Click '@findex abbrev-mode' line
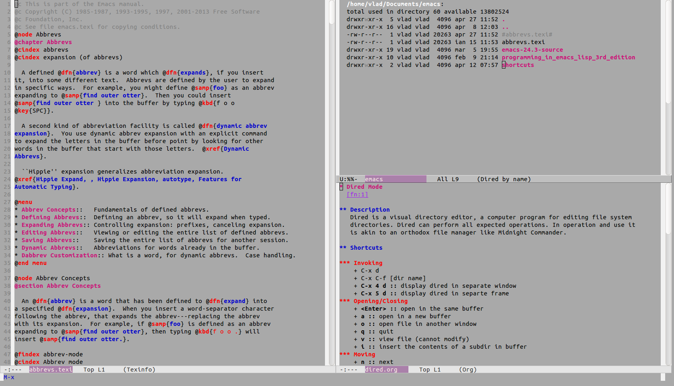The height and width of the screenshot is (386, 674). coord(49,354)
